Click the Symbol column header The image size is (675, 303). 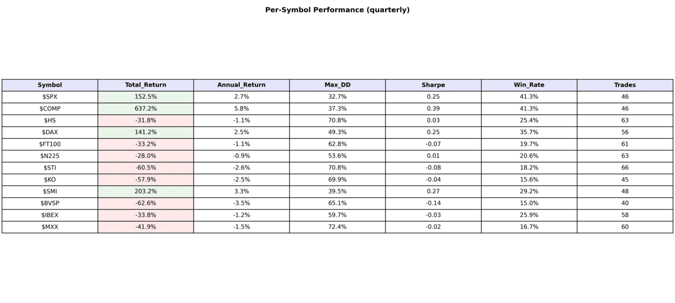click(x=50, y=85)
